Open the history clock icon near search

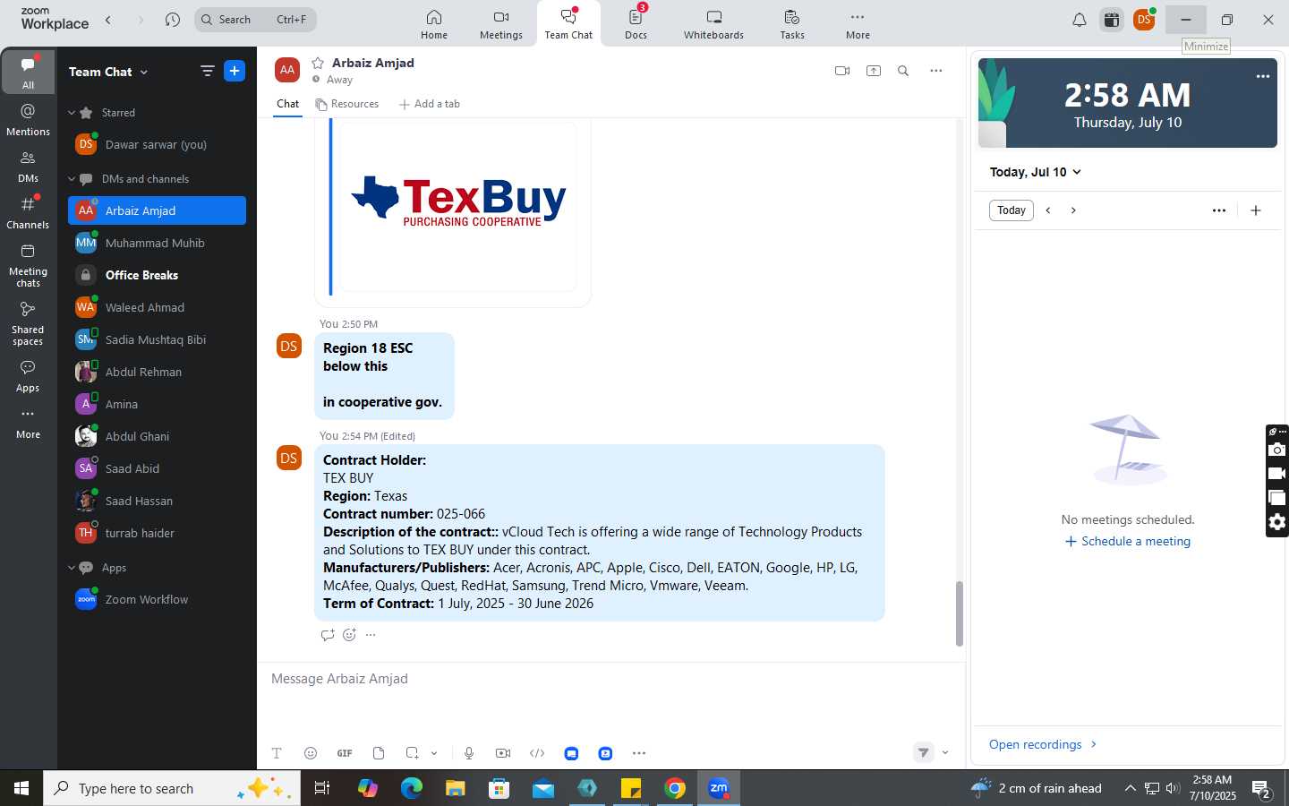[173, 20]
